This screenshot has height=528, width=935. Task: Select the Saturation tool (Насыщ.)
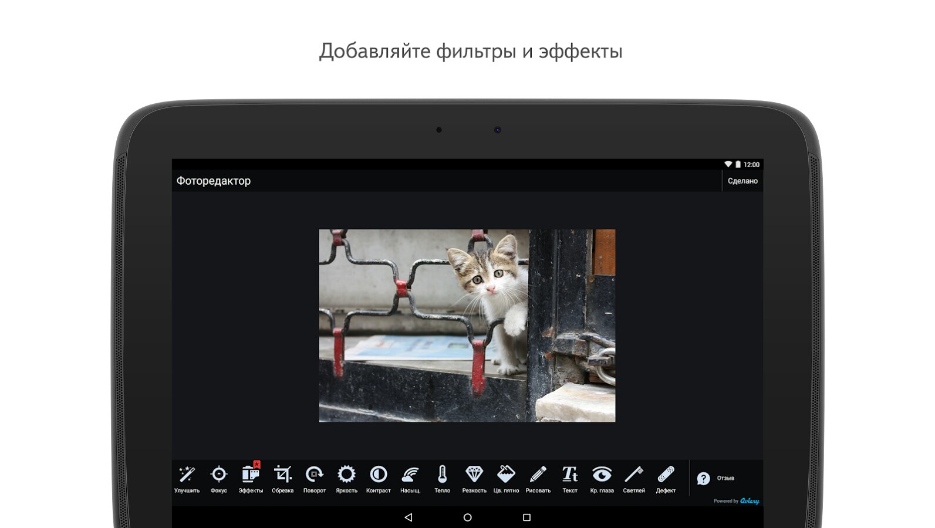tap(410, 478)
